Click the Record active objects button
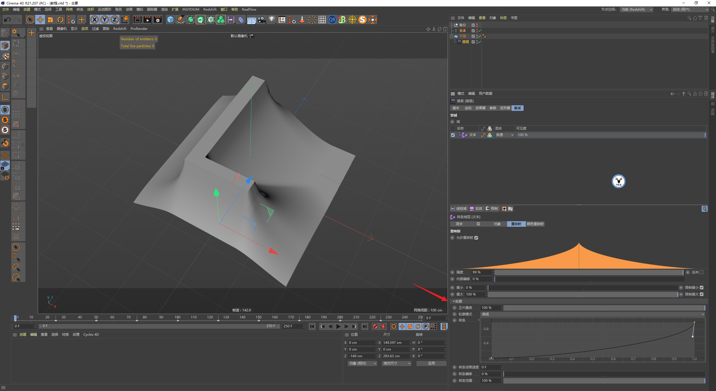 [x=375, y=326]
